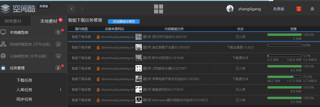Click the monitor icon beside 本地模型库
The width and height of the screenshot is (320, 107).
(3, 32)
